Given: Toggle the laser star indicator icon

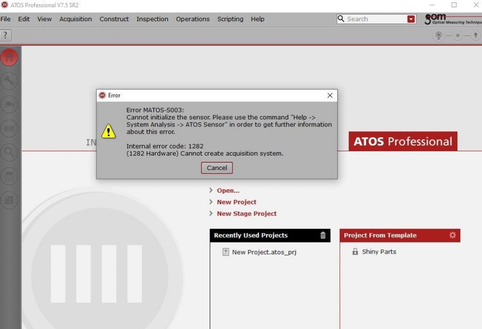Looking at the screenshot, I should pos(457,36).
